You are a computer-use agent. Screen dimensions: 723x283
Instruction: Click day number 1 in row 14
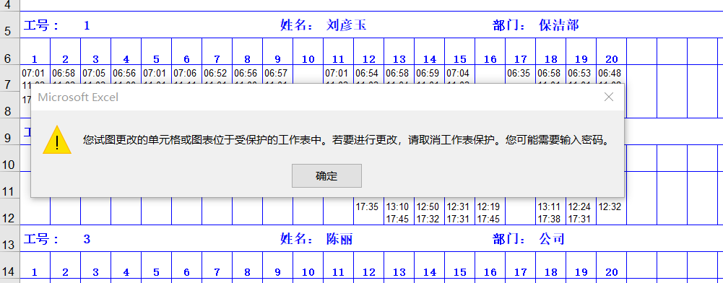35,272
